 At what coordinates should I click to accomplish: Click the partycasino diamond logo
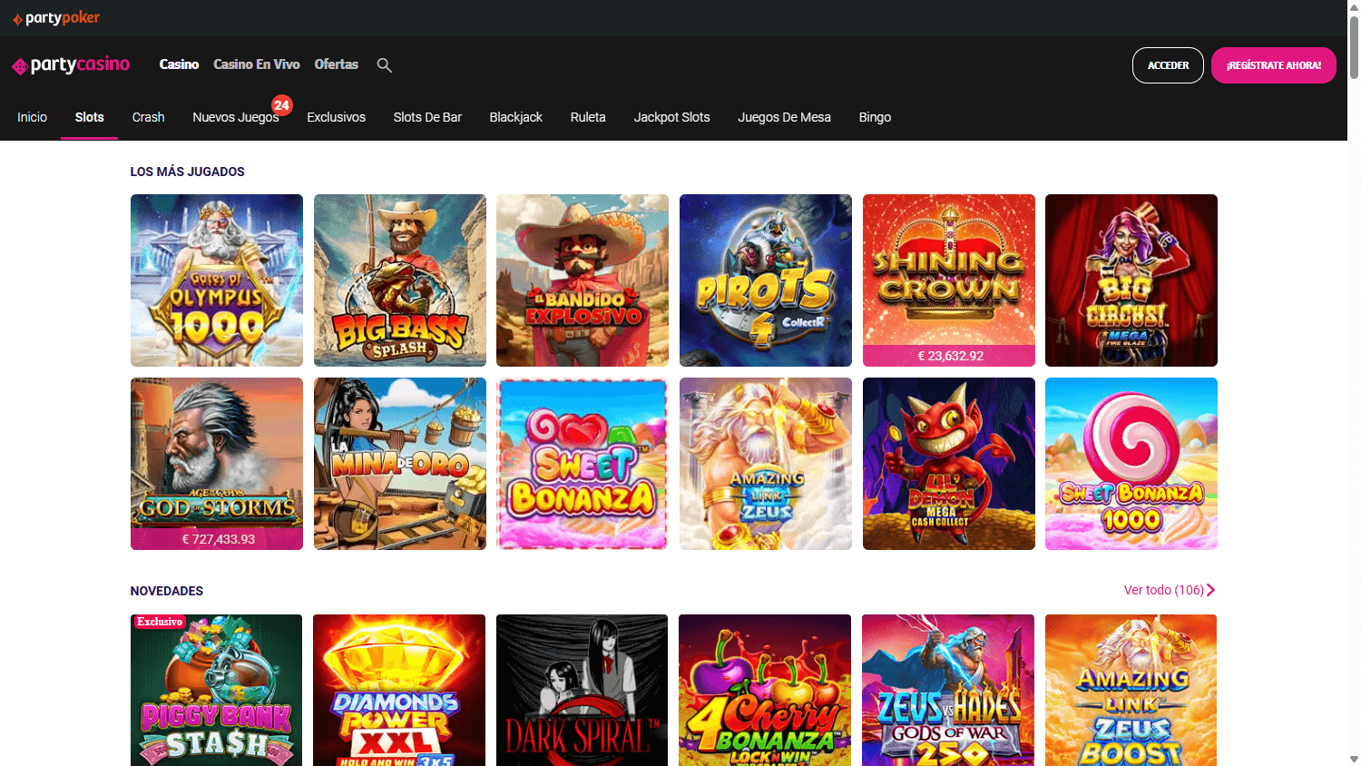coord(19,64)
